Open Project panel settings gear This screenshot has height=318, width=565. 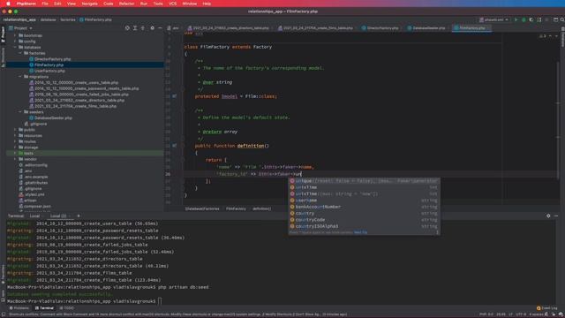pos(152,27)
